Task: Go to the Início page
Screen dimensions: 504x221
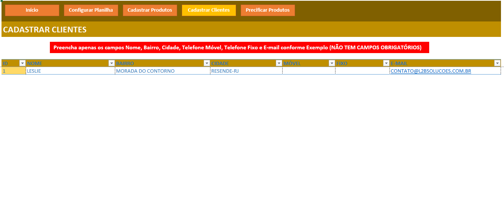Action: (x=32, y=10)
